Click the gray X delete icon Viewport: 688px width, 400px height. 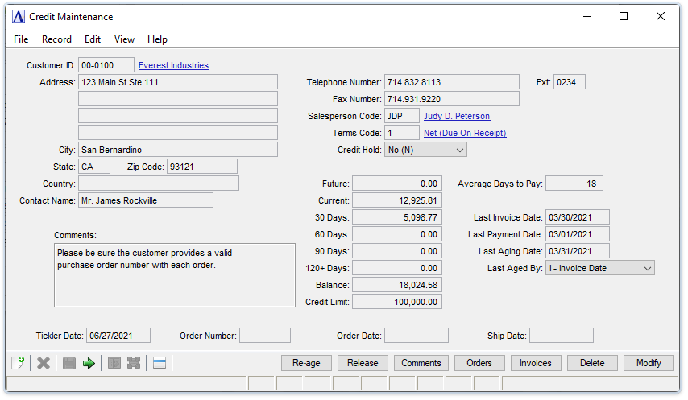click(x=44, y=363)
